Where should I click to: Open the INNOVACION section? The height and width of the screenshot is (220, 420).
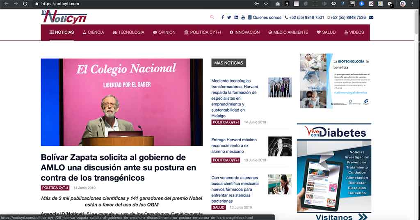(244, 32)
